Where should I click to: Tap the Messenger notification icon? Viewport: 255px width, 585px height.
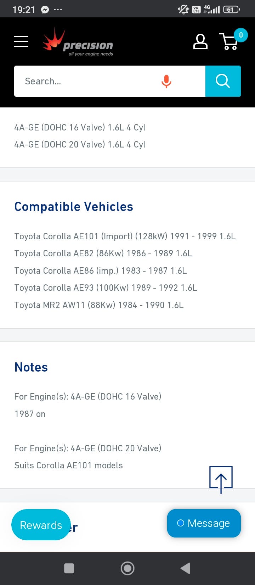pyautogui.click(x=45, y=10)
